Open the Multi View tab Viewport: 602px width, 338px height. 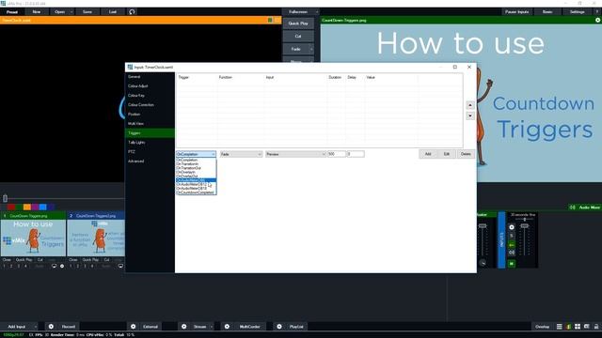150,123
